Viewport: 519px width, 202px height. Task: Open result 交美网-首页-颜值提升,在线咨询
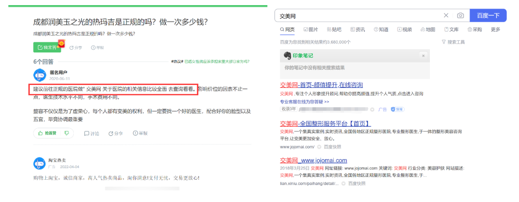click(x=321, y=85)
